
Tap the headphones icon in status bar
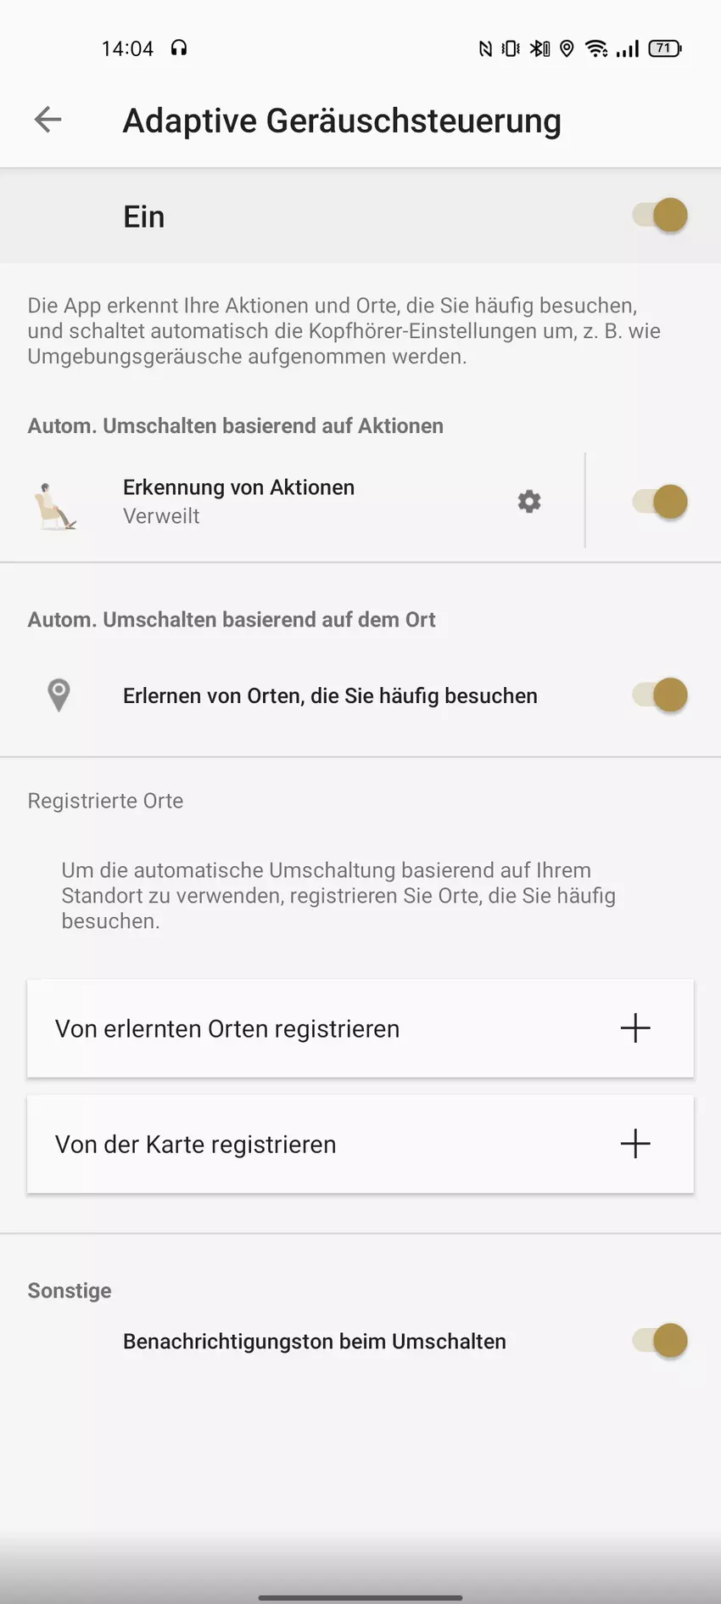(178, 48)
